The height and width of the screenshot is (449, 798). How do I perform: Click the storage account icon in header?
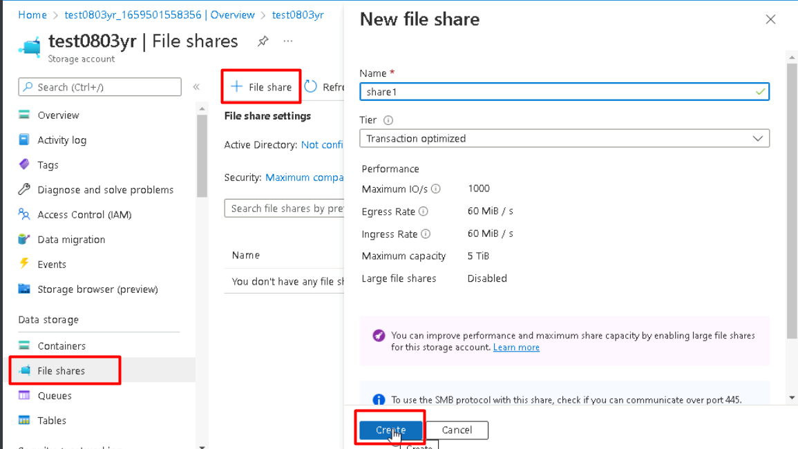[x=30, y=48]
